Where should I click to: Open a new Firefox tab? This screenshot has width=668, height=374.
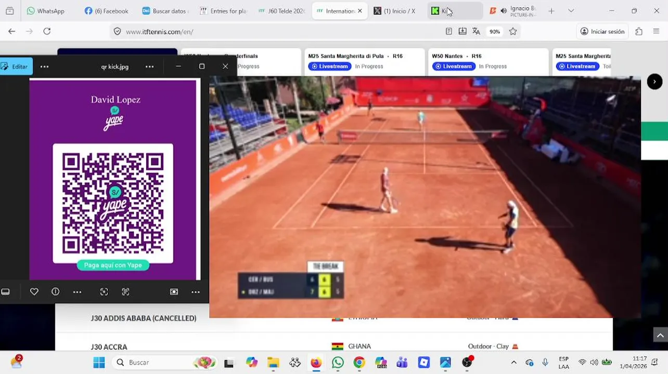(551, 11)
